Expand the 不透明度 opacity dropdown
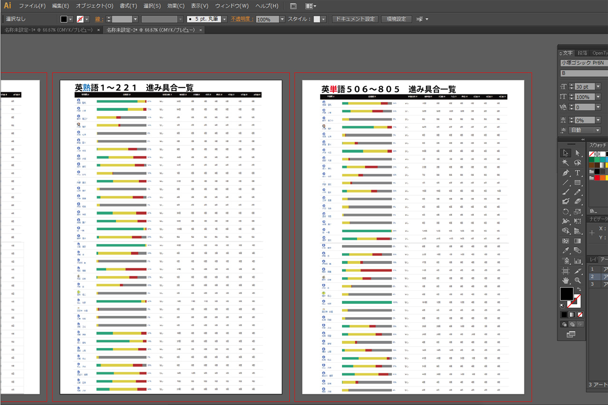Viewport: 608px width, 405px height. click(282, 19)
